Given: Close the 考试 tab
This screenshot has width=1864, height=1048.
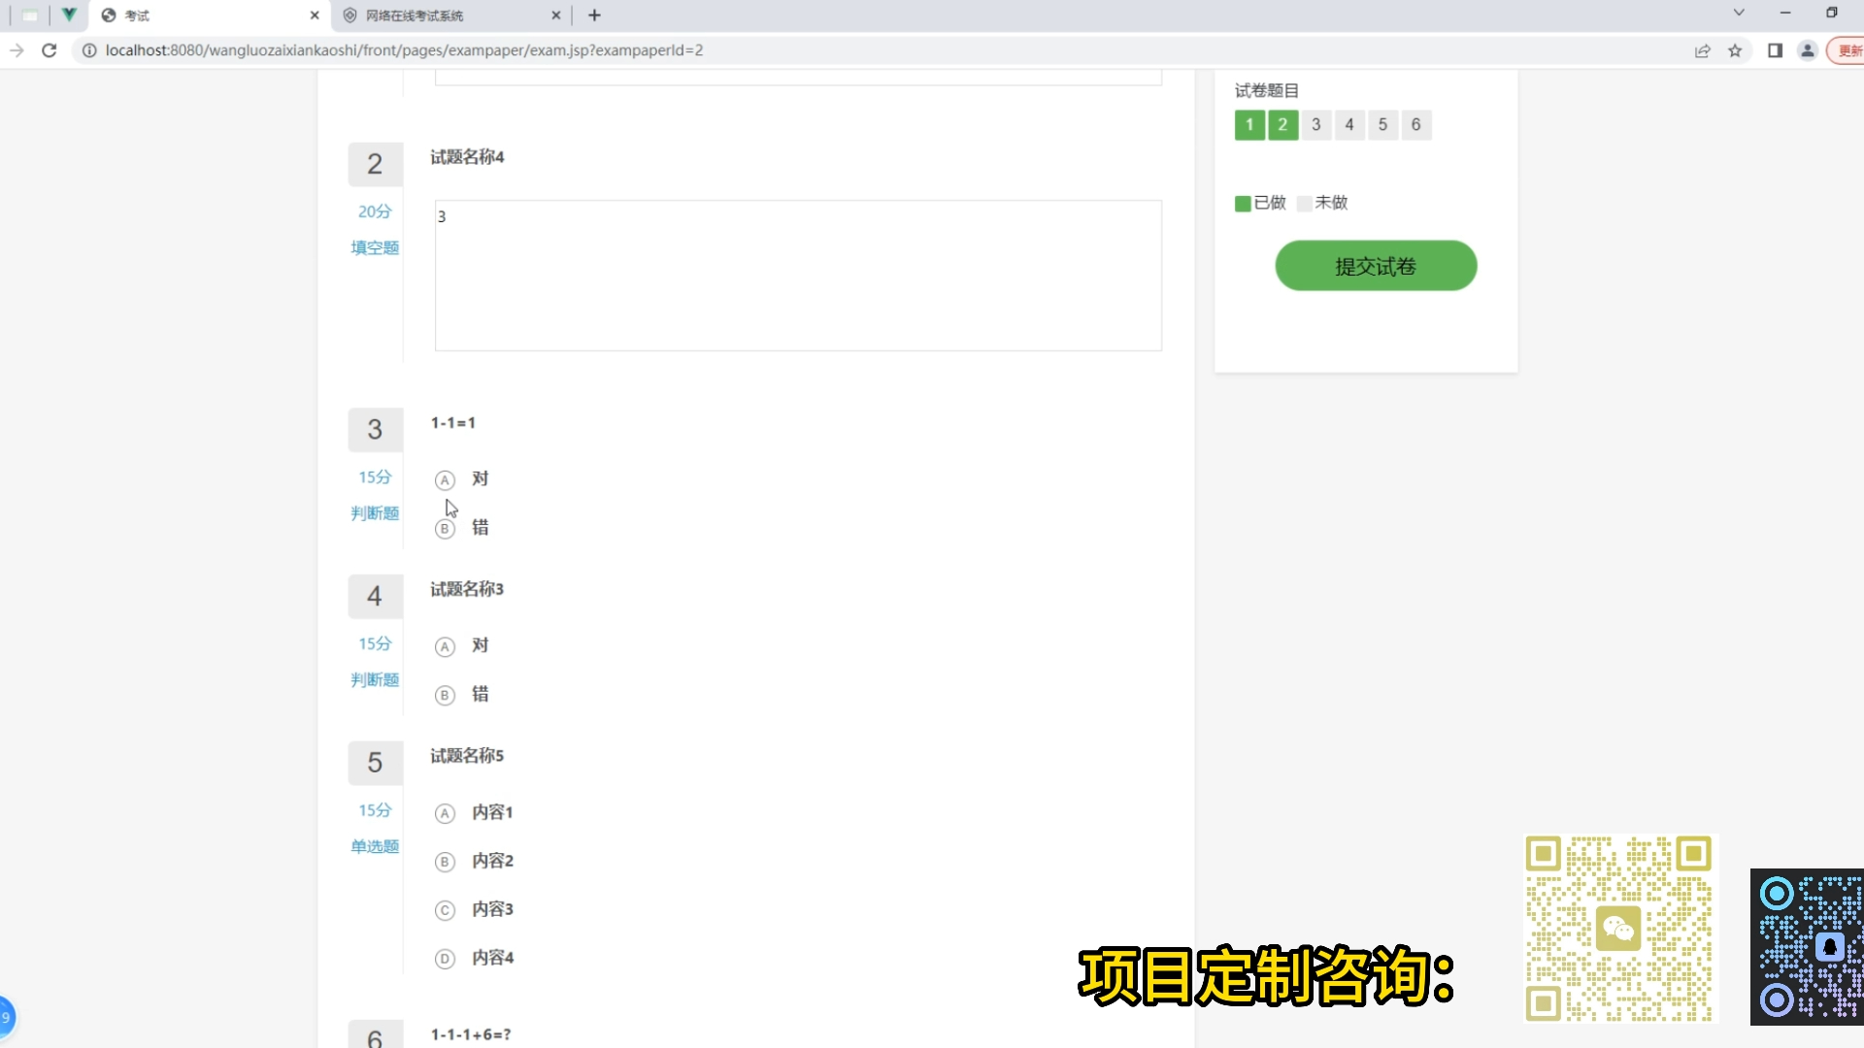Looking at the screenshot, I should click(315, 16).
